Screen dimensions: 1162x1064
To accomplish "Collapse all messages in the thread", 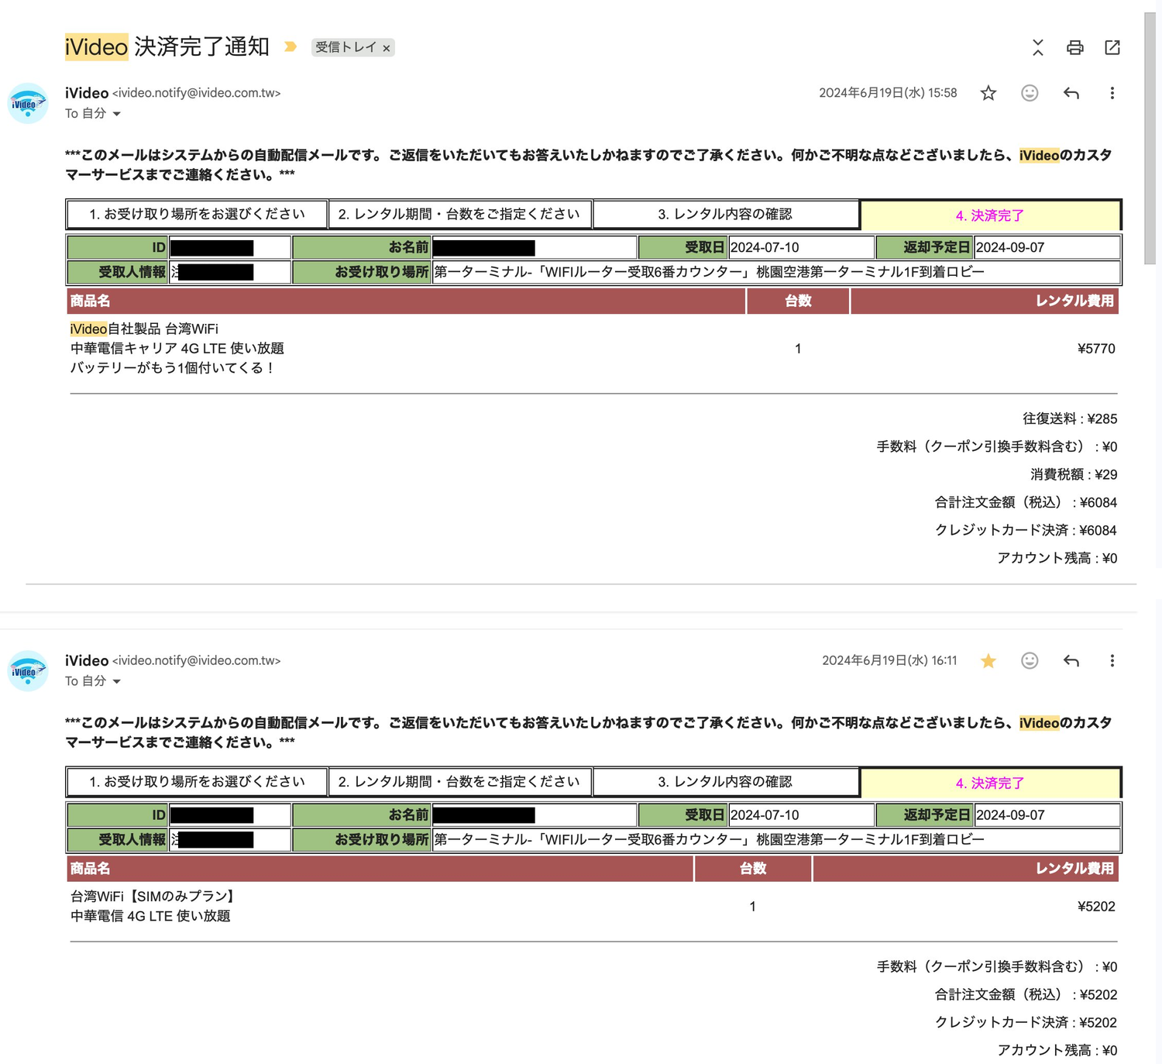I will [x=1038, y=47].
